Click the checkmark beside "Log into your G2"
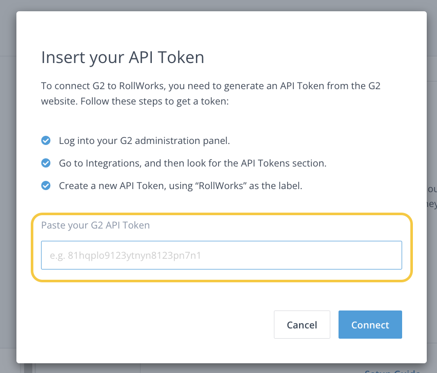Viewport: 437px width, 373px height. point(46,140)
